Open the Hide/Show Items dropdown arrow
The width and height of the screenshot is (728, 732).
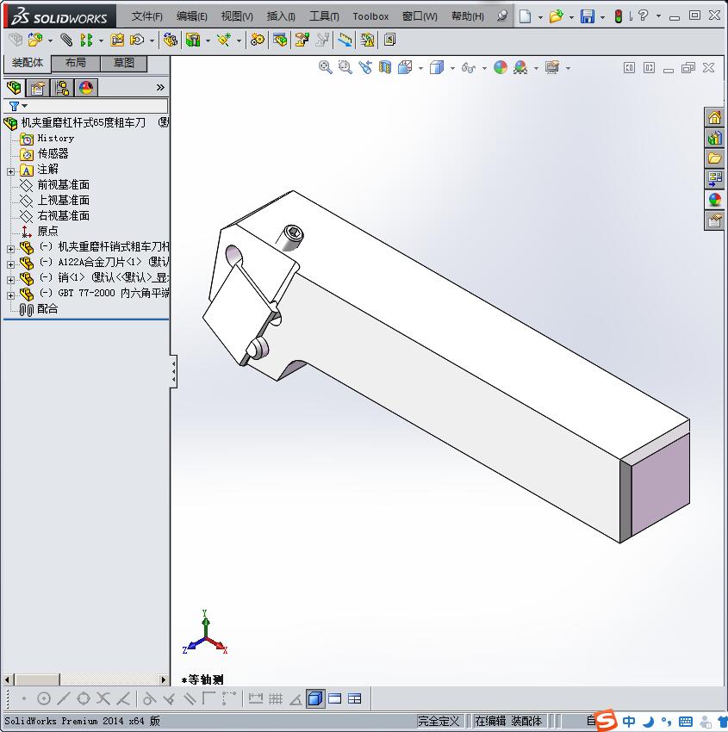coord(484,69)
